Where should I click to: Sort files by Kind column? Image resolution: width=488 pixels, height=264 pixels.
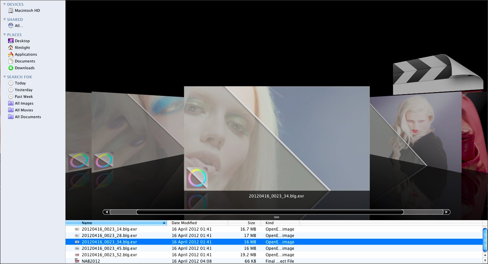[280, 223]
